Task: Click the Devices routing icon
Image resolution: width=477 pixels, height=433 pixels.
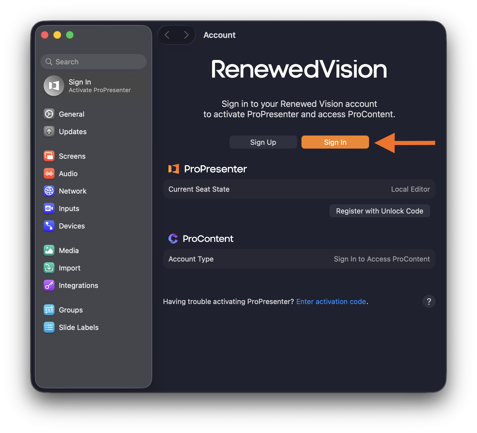Action: point(49,226)
